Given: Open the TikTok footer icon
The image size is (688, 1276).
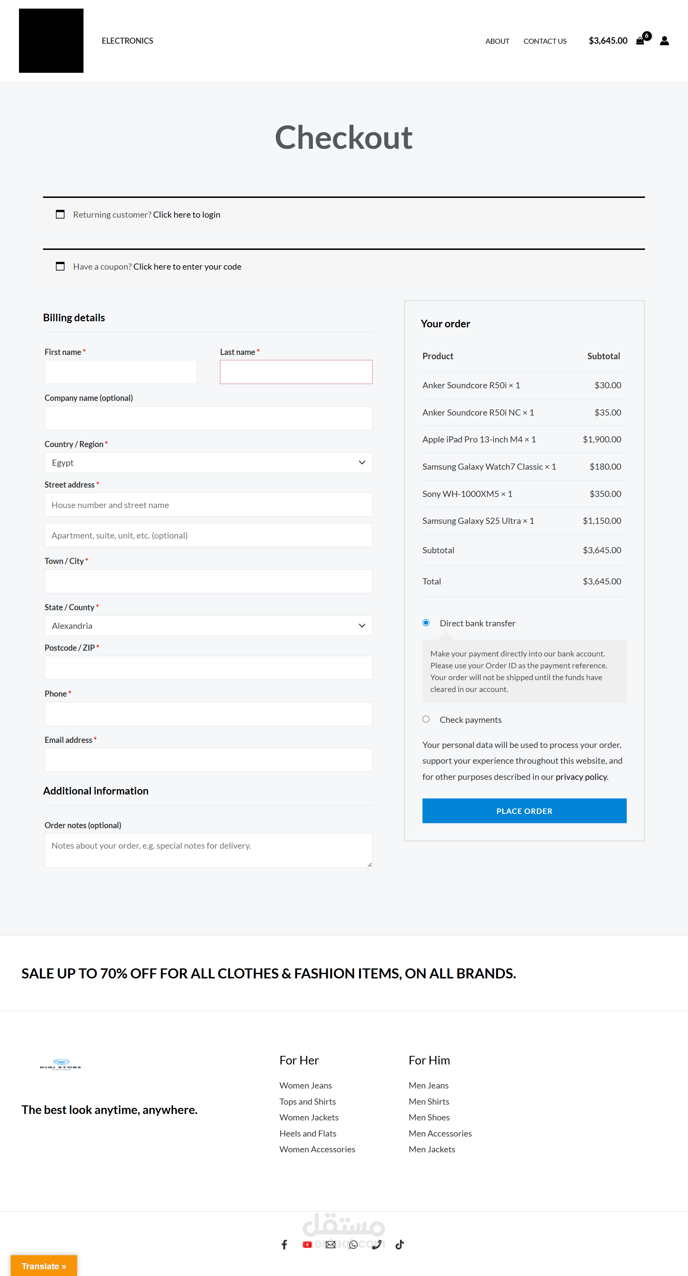Looking at the screenshot, I should [400, 1244].
